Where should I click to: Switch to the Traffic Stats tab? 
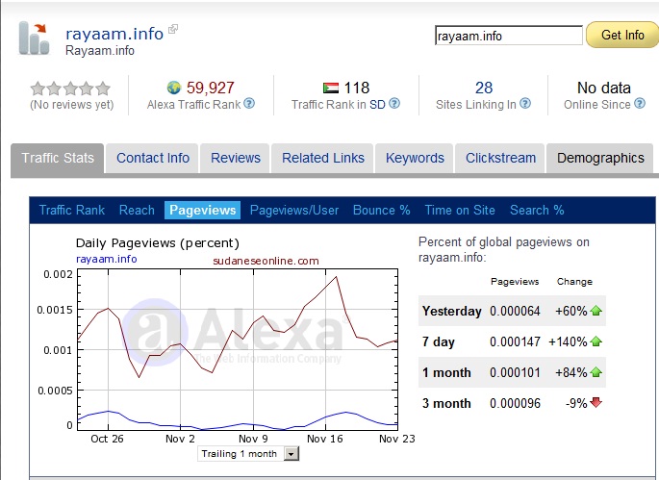click(x=58, y=158)
